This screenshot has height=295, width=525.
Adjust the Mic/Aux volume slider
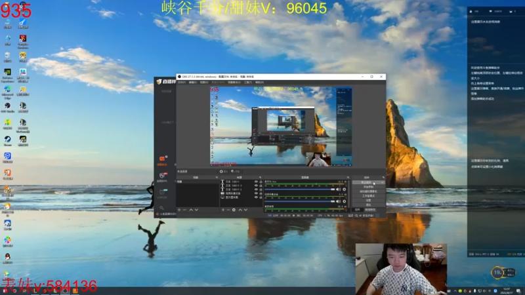point(300,189)
